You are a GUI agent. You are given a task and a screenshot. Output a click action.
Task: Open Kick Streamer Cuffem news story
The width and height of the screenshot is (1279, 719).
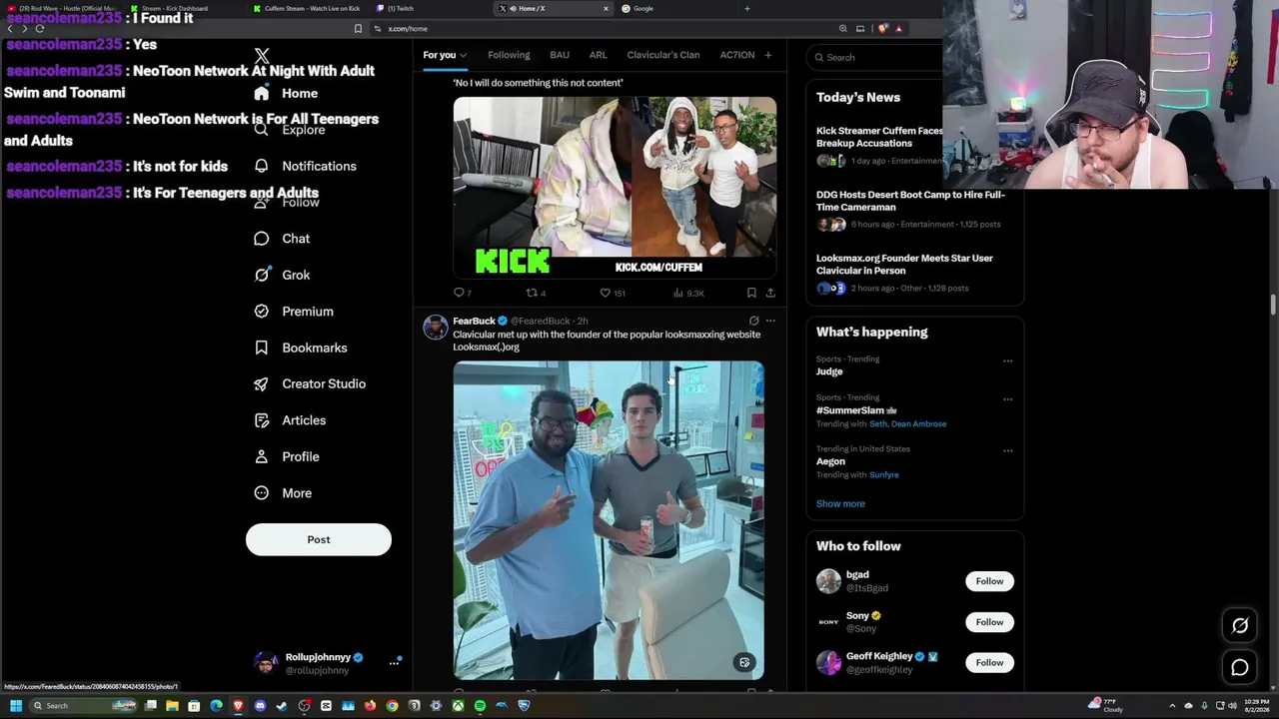[x=879, y=137]
